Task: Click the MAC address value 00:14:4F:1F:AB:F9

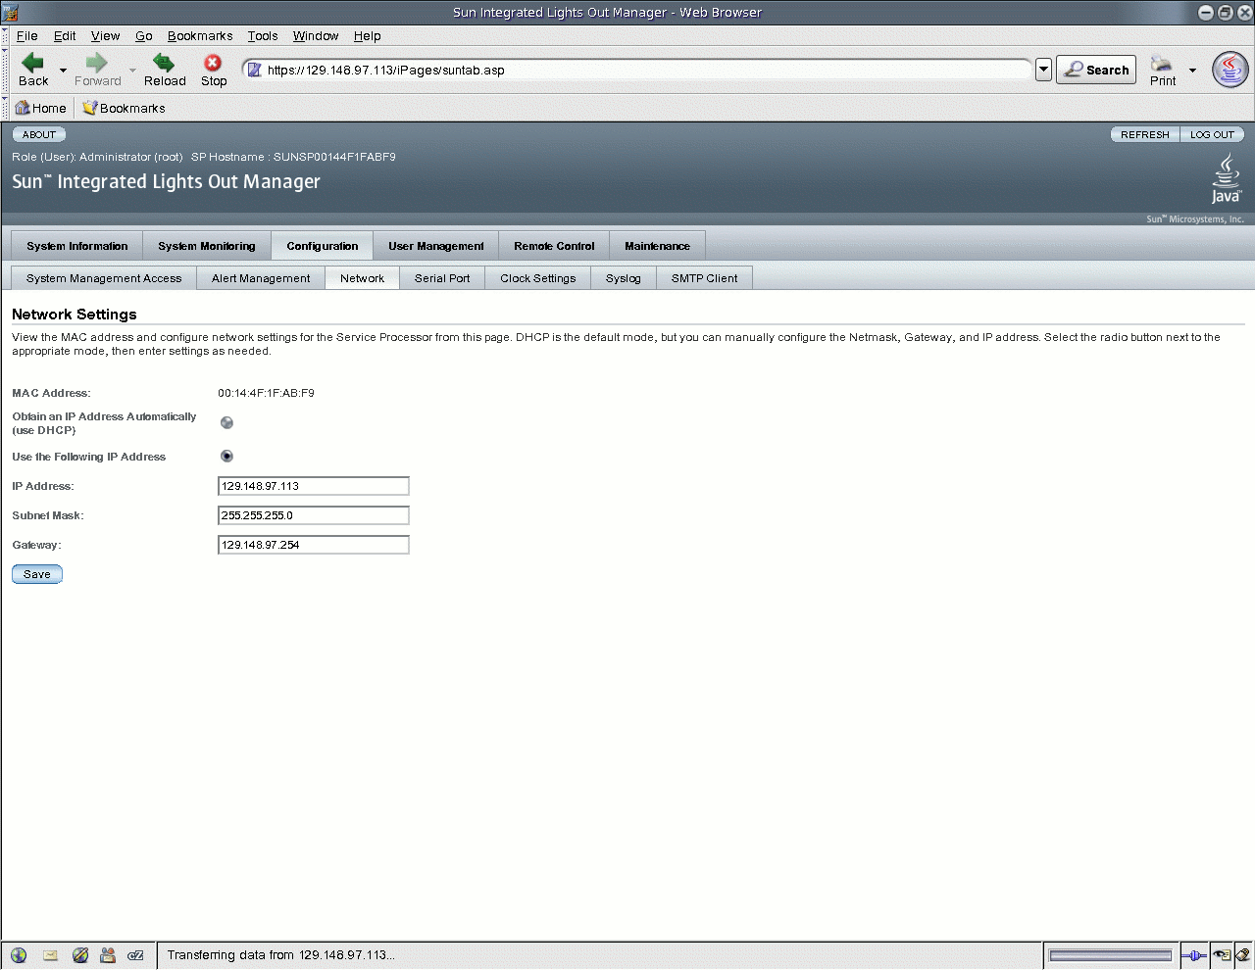Action: [x=266, y=393]
